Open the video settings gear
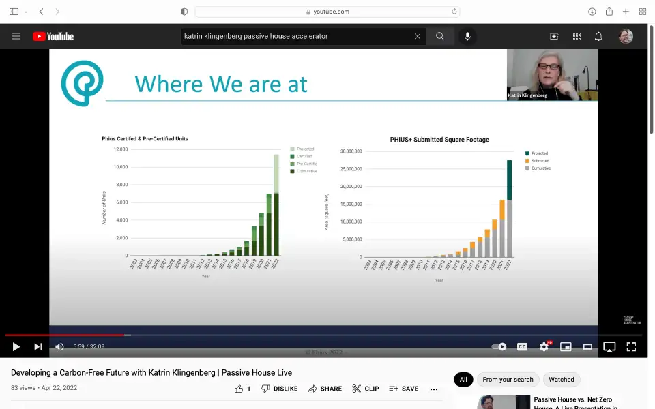 click(x=544, y=346)
